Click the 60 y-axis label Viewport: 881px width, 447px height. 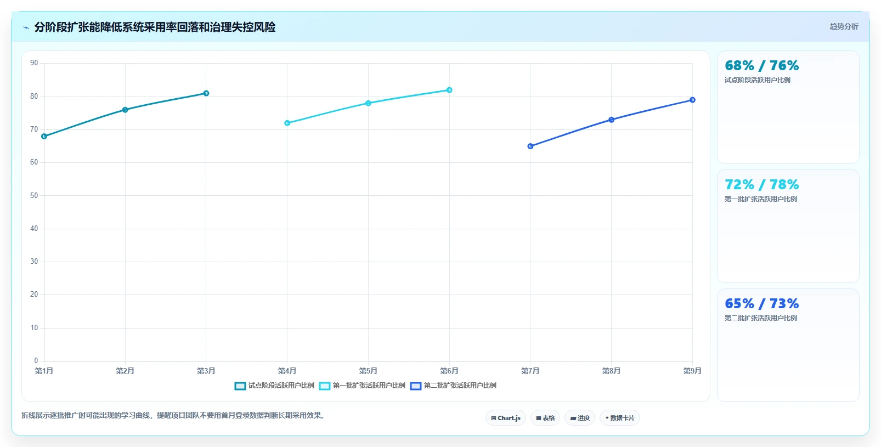(34, 162)
